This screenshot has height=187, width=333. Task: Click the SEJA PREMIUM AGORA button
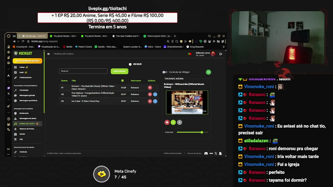coord(27,61)
